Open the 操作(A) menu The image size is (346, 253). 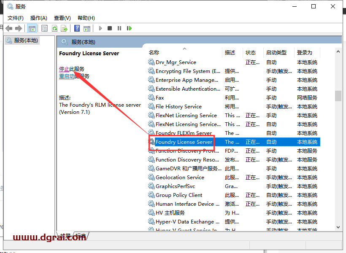point(39,18)
